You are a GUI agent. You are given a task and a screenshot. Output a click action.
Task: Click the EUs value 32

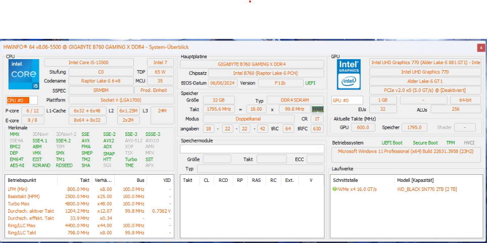(x=383, y=109)
